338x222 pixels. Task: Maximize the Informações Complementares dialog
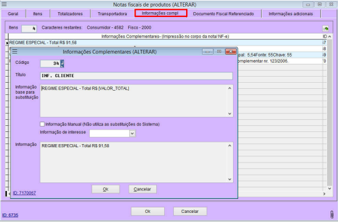click(x=219, y=52)
